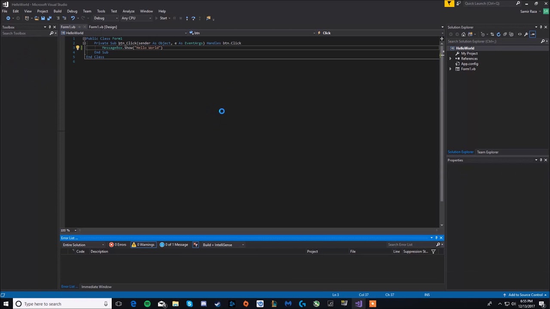
Task: Click the Step Into toolbar icon
Action: coord(187,18)
